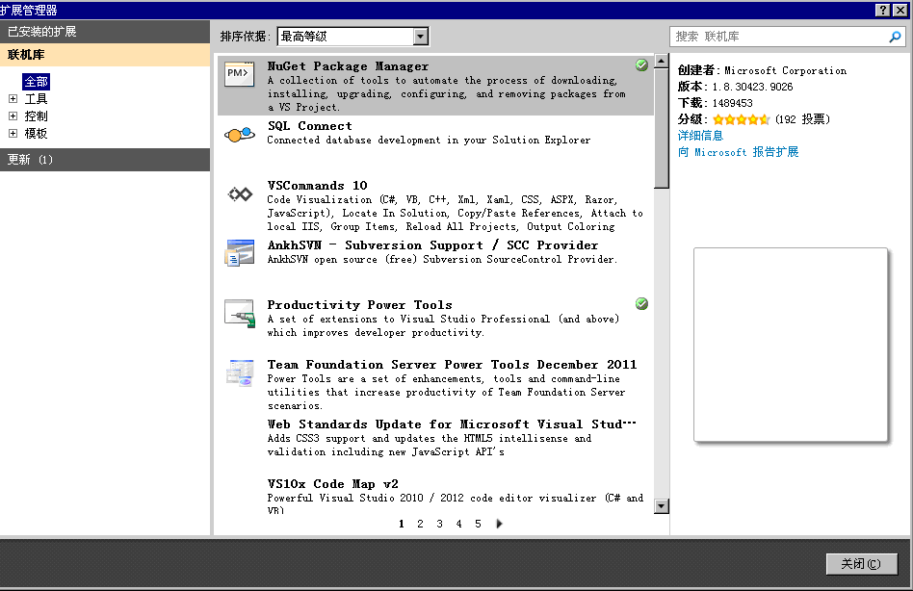
Task: Click the 下载 1489453 download count
Action: (715, 103)
